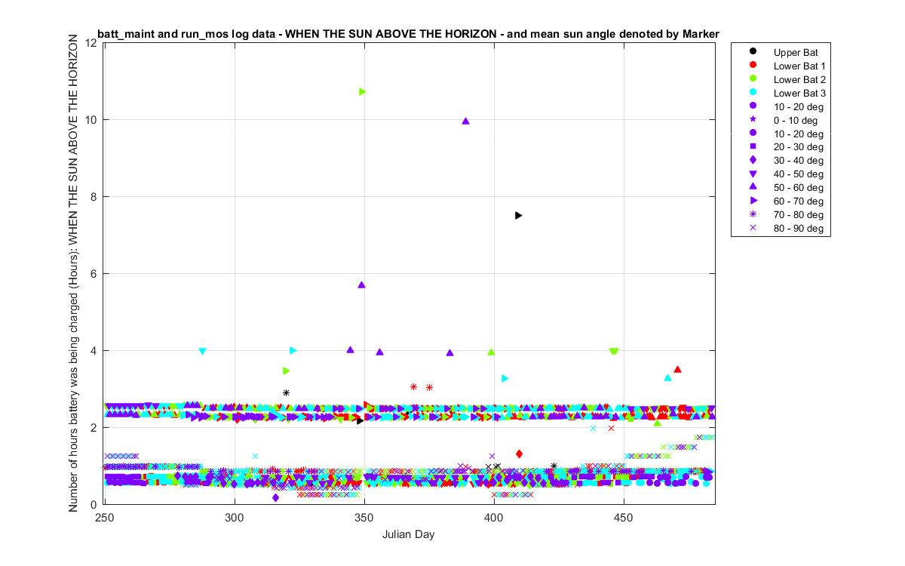
Task: Click the green circle legend marker for Lower Bat 2
Action: click(x=753, y=79)
